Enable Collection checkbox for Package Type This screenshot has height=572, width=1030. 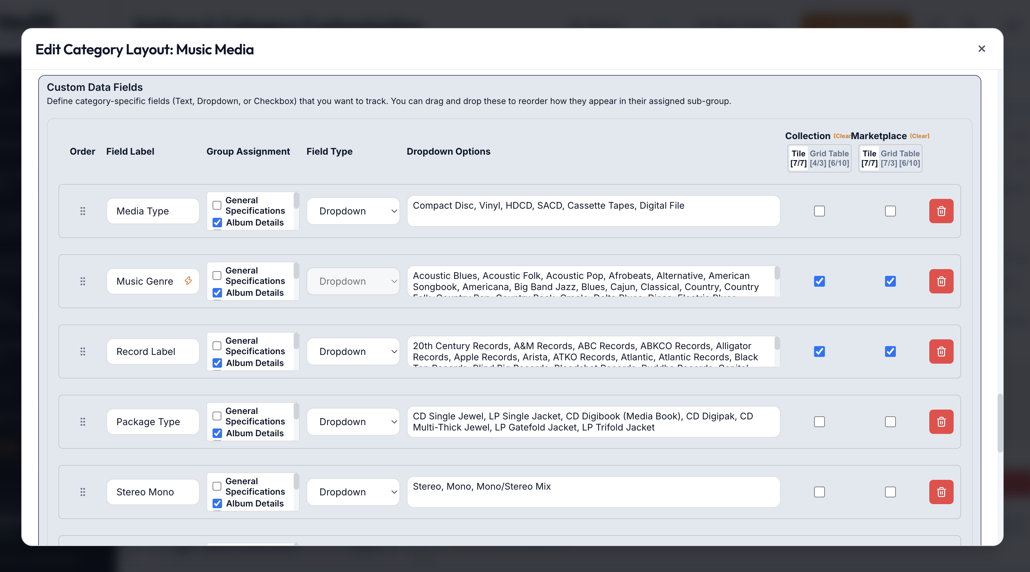click(819, 422)
